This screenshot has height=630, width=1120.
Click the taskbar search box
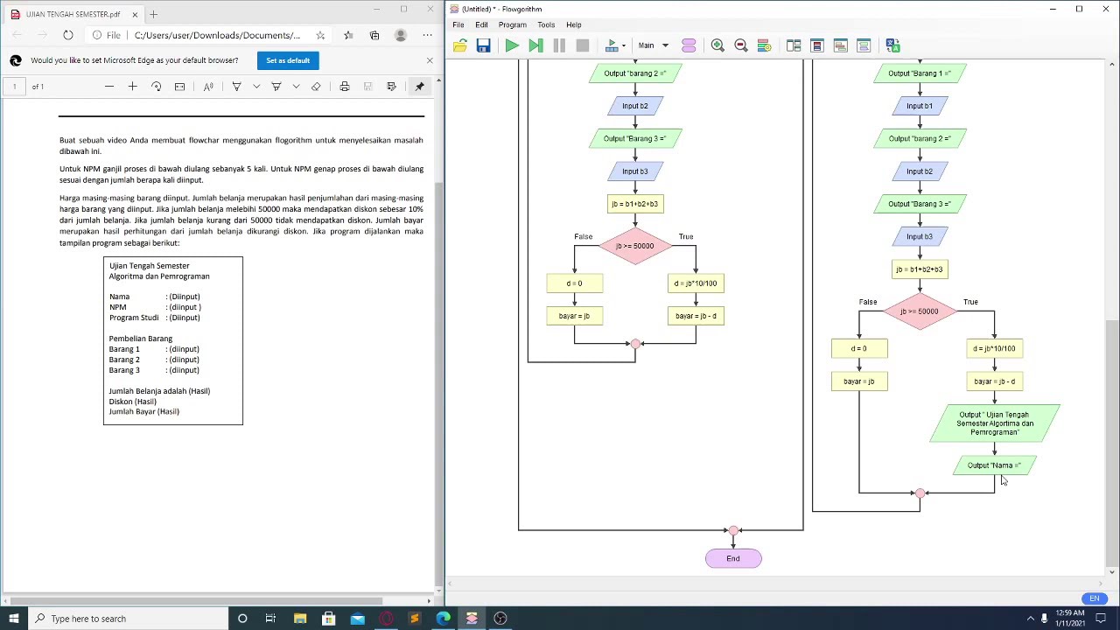(x=127, y=619)
